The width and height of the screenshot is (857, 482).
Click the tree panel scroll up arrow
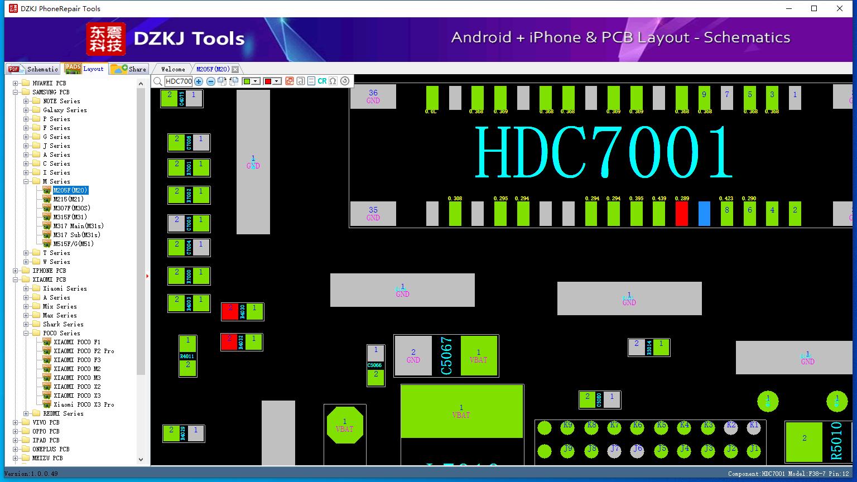click(x=141, y=84)
